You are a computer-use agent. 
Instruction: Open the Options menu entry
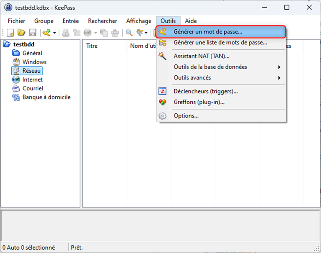click(186, 116)
